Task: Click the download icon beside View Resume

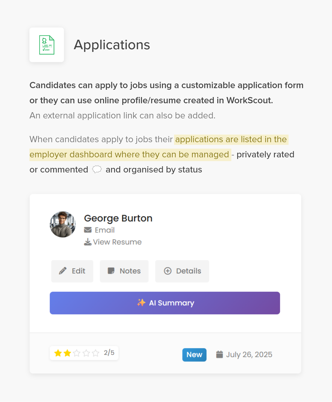Action: tap(87, 242)
